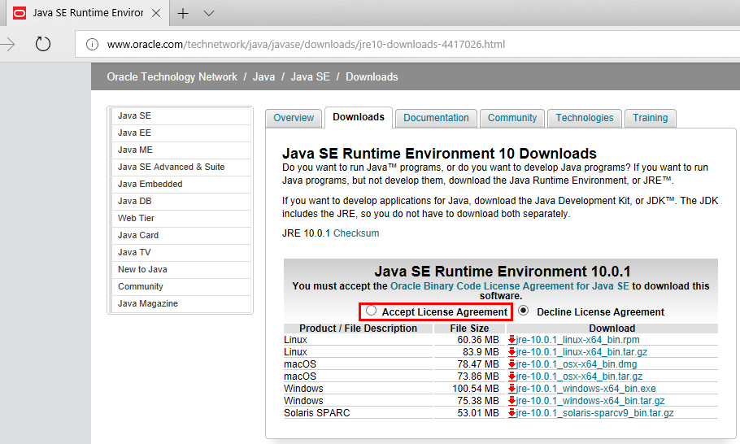Viewport: 740px width, 444px height.
Task: Click Oracle Technology Network breadcrumb
Action: coord(172,77)
